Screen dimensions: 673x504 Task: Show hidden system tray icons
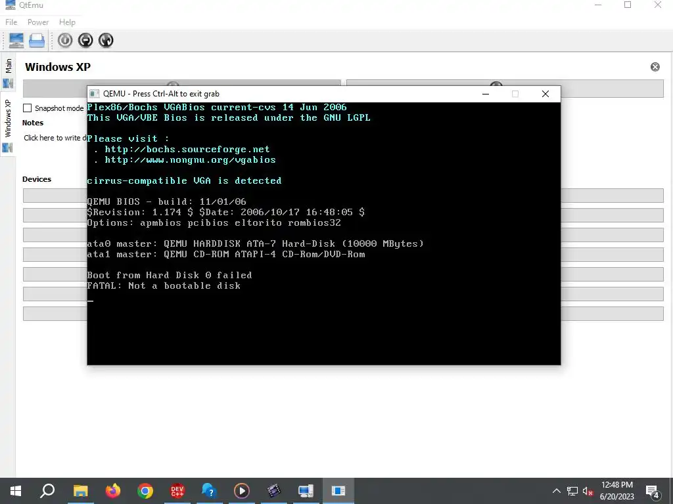click(x=556, y=491)
